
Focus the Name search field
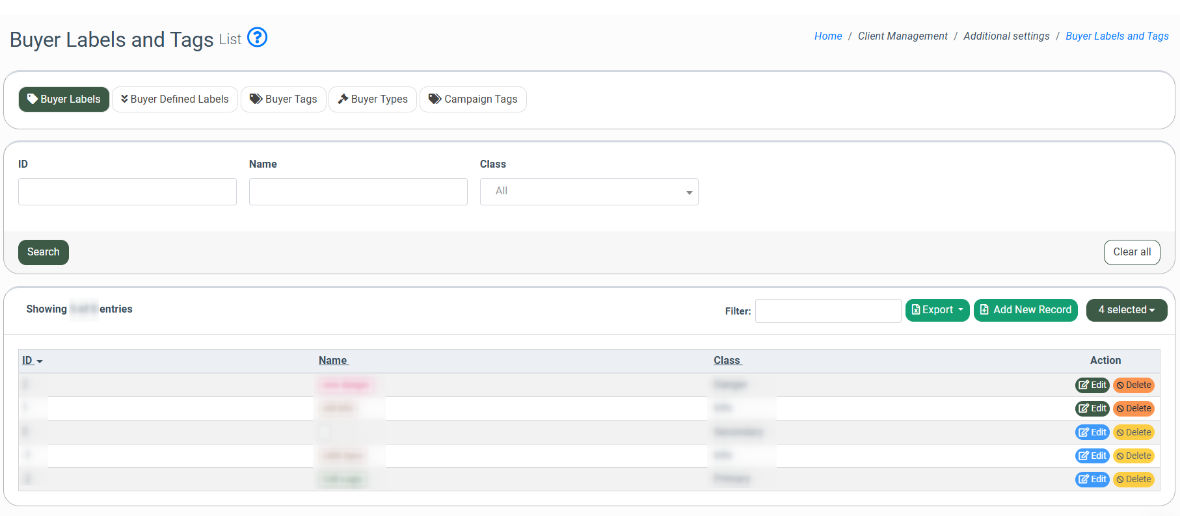coord(358,192)
